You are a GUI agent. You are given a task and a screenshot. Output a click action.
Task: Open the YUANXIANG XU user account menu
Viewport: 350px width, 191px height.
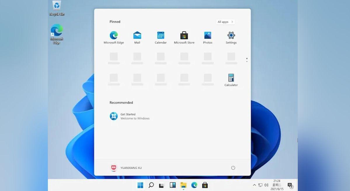126,168
